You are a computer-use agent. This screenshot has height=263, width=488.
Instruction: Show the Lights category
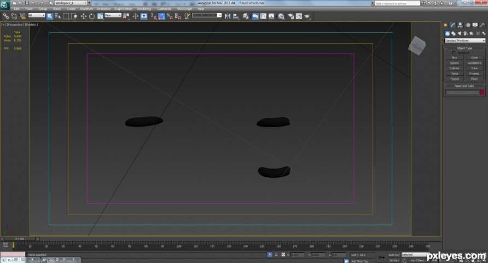[x=460, y=33]
